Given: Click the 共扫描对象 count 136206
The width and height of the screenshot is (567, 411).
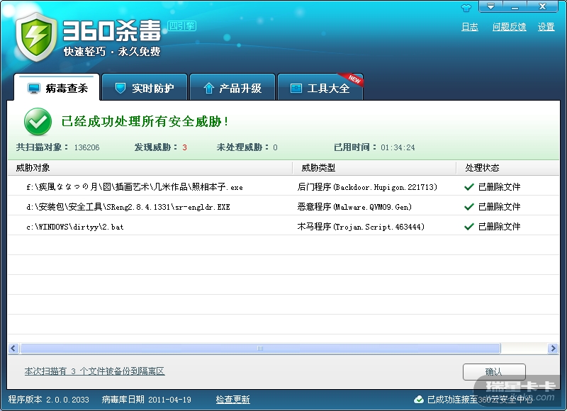Looking at the screenshot, I should (x=86, y=147).
